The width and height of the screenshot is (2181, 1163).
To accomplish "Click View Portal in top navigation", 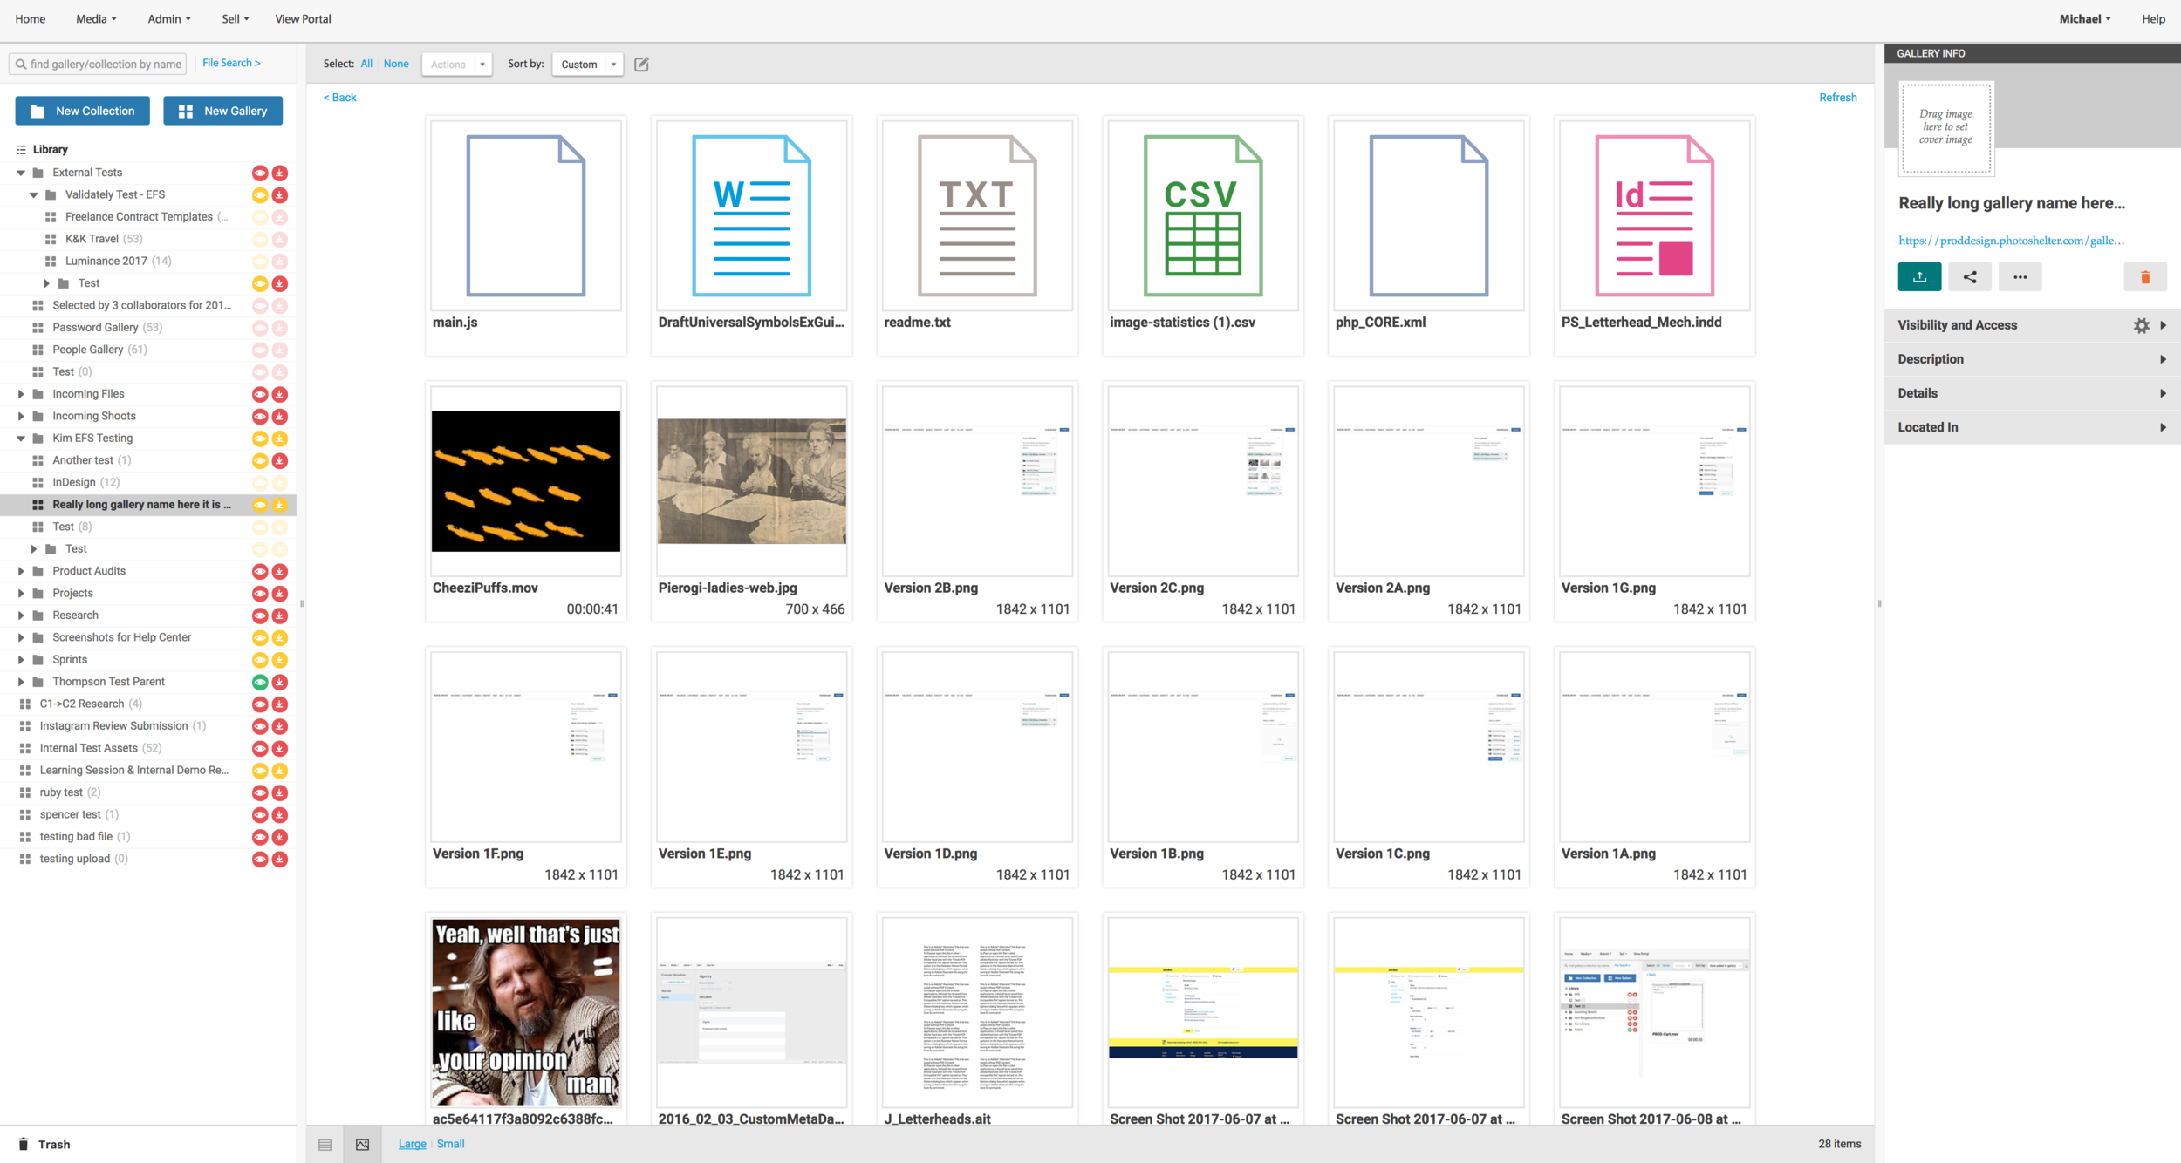I will [303, 19].
